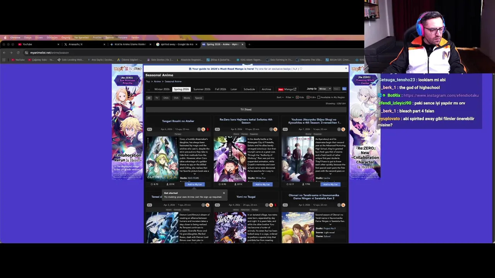Image resolution: width=495 pixels, height=278 pixels.
Task: Click the myanimelist.net address bar
Action: 193,53
